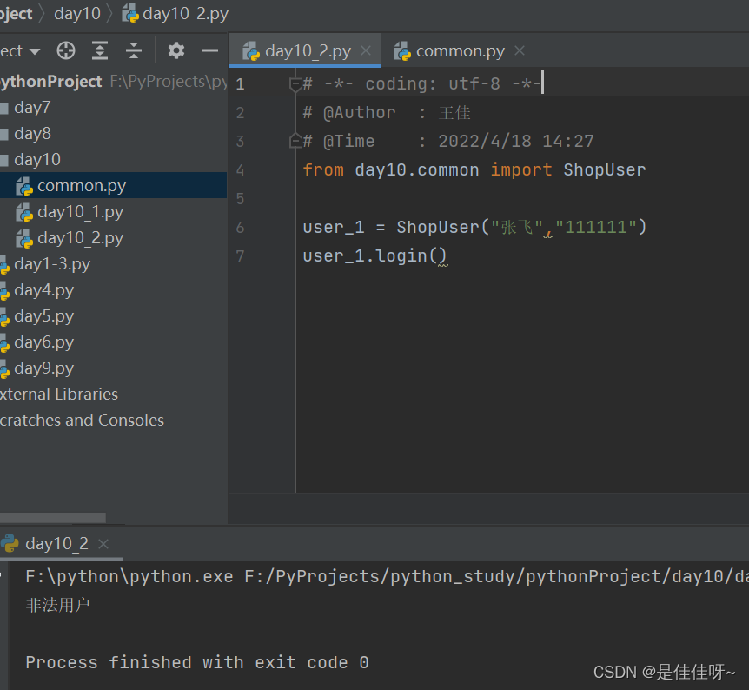
Task: Select the day10 folder in project tree
Action: (x=113, y=160)
